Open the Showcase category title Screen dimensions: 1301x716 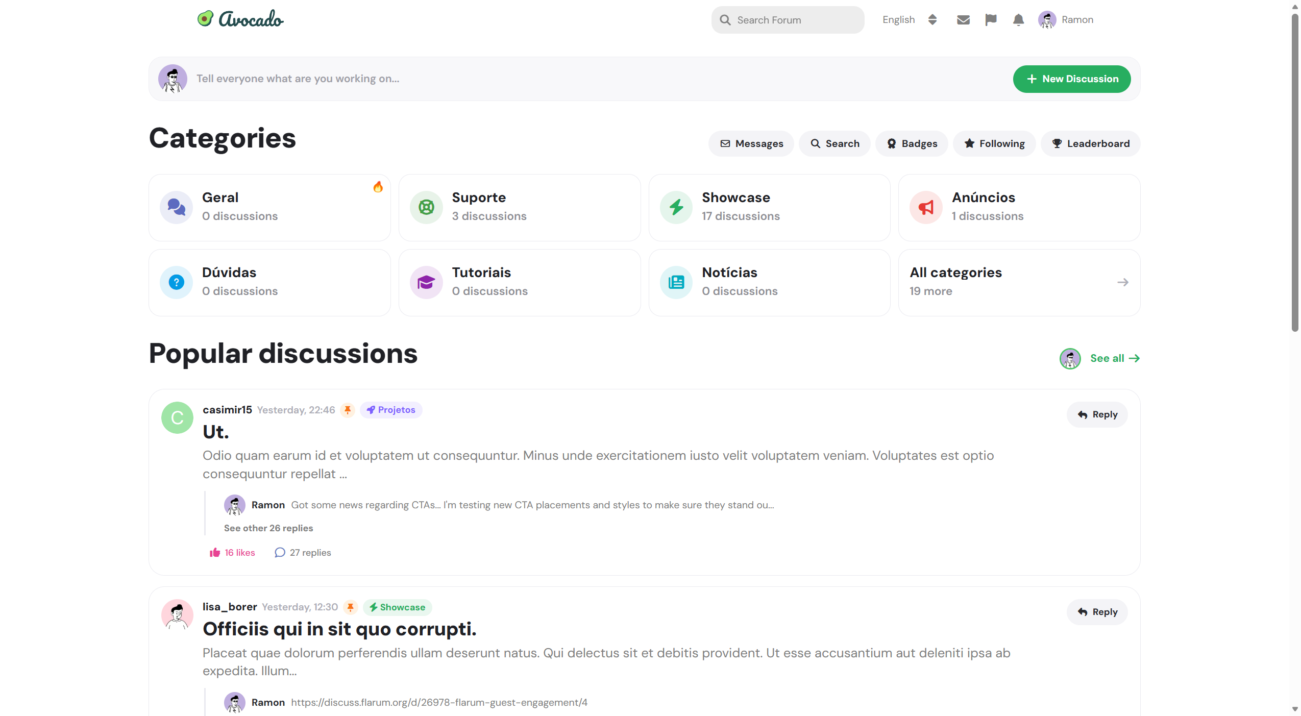[735, 197]
